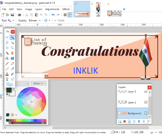The height and width of the screenshot is (135, 162).
Task: Open the Tool chooser dropdown
Action: tap(13, 20)
